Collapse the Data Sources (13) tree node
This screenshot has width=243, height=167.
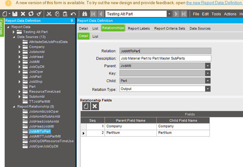14,37
